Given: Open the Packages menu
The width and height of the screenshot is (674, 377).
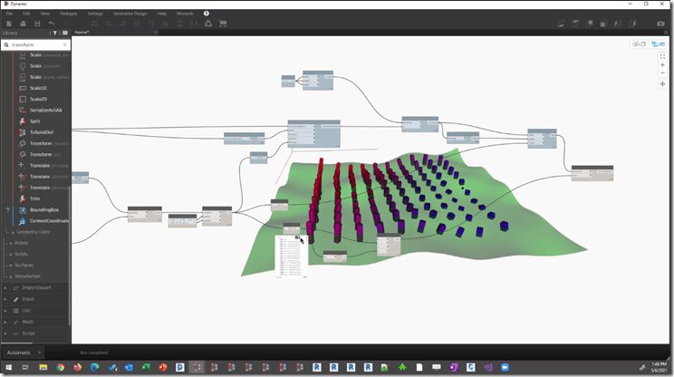Looking at the screenshot, I should pos(69,14).
